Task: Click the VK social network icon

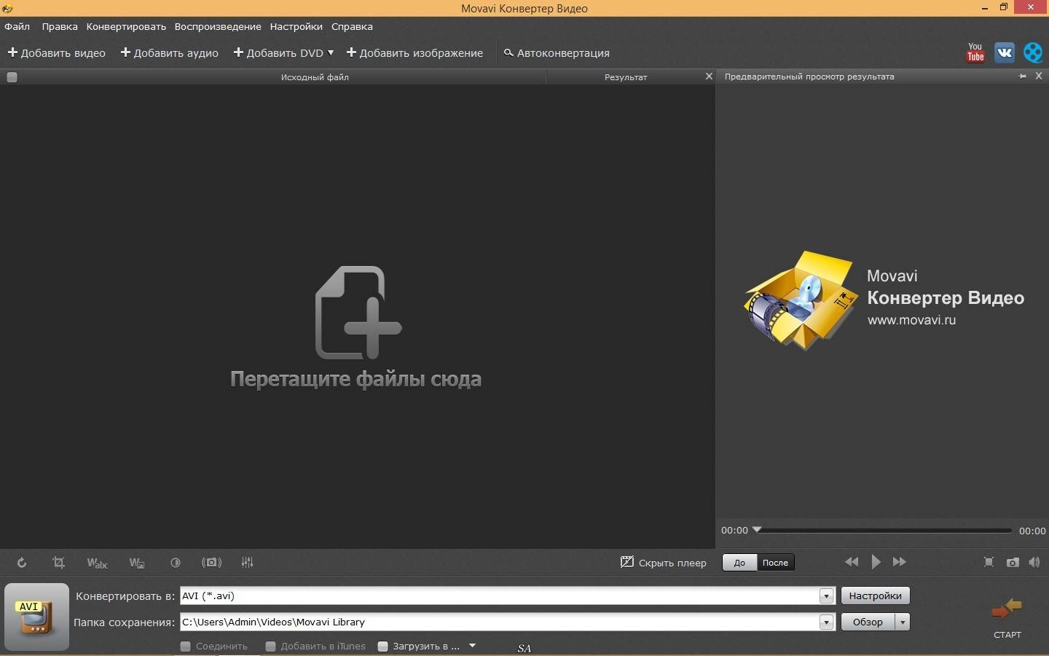Action: pyautogui.click(x=1005, y=52)
